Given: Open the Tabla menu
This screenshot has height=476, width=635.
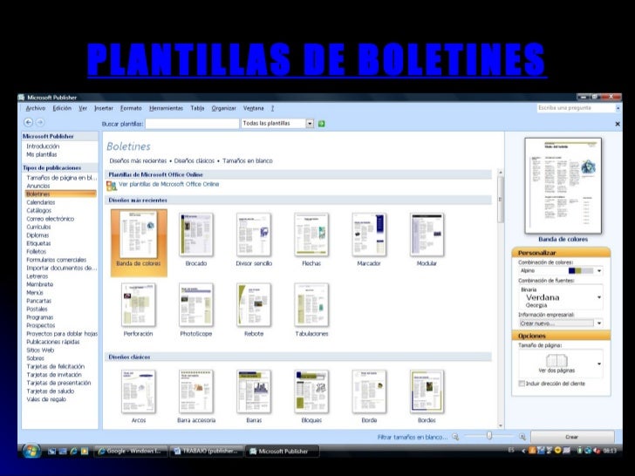Looking at the screenshot, I should pyautogui.click(x=197, y=108).
